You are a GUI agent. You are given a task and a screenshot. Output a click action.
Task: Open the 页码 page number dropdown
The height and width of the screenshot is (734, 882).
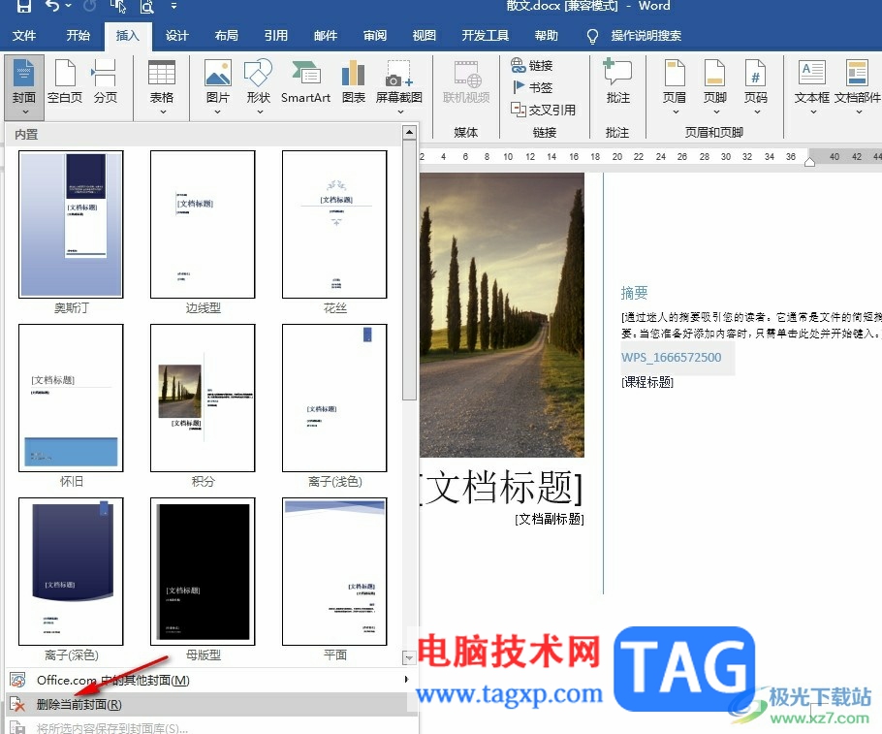click(755, 86)
